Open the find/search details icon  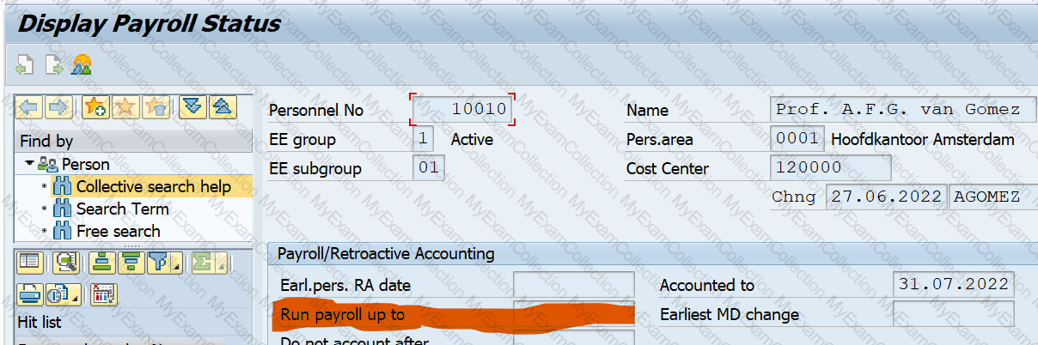[x=65, y=263]
